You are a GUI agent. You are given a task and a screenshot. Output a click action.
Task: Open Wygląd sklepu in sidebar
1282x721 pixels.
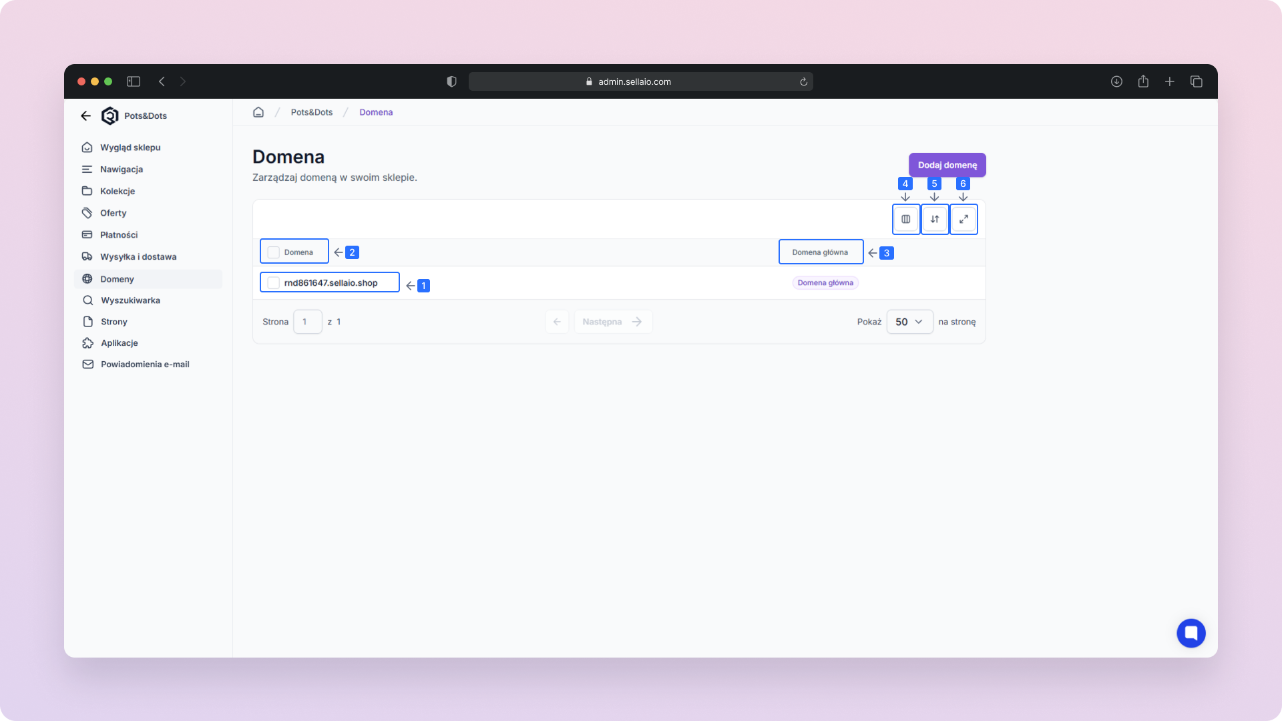pyautogui.click(x=130, y=148)
